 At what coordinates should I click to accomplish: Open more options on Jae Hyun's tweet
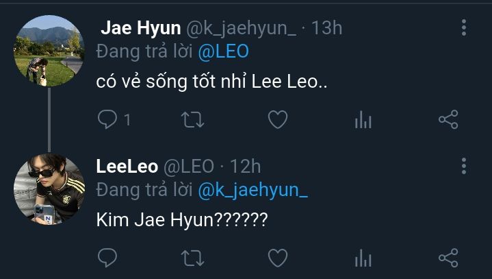(464, 28)
